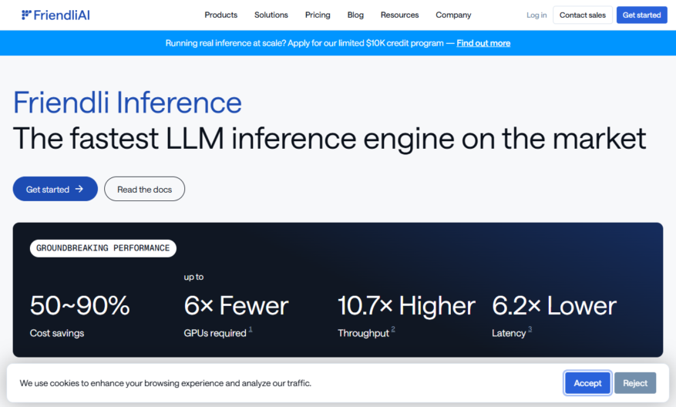This screenshot has width=676, height=407.
Task: Click the FriendliAI logo
Action: (x=55, y=15)
